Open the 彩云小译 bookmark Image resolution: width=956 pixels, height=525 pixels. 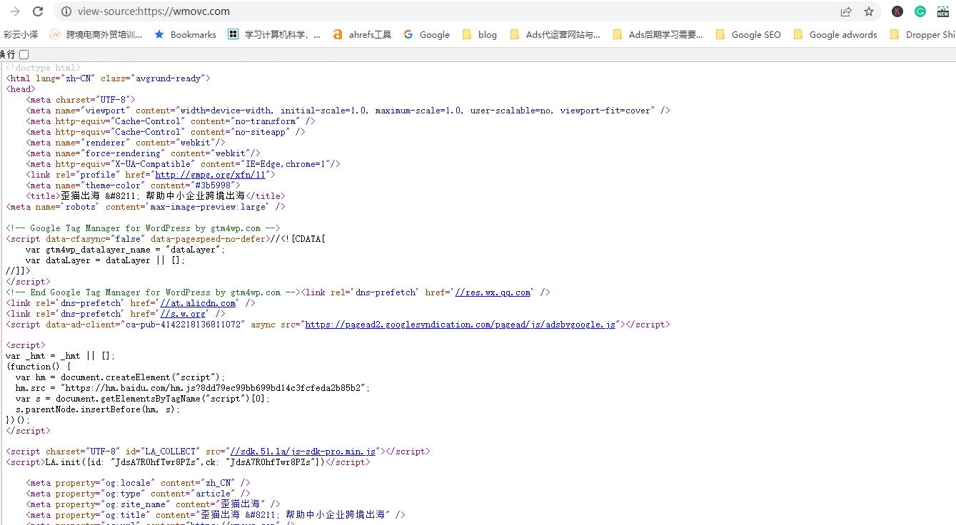(x=20, y=34)
